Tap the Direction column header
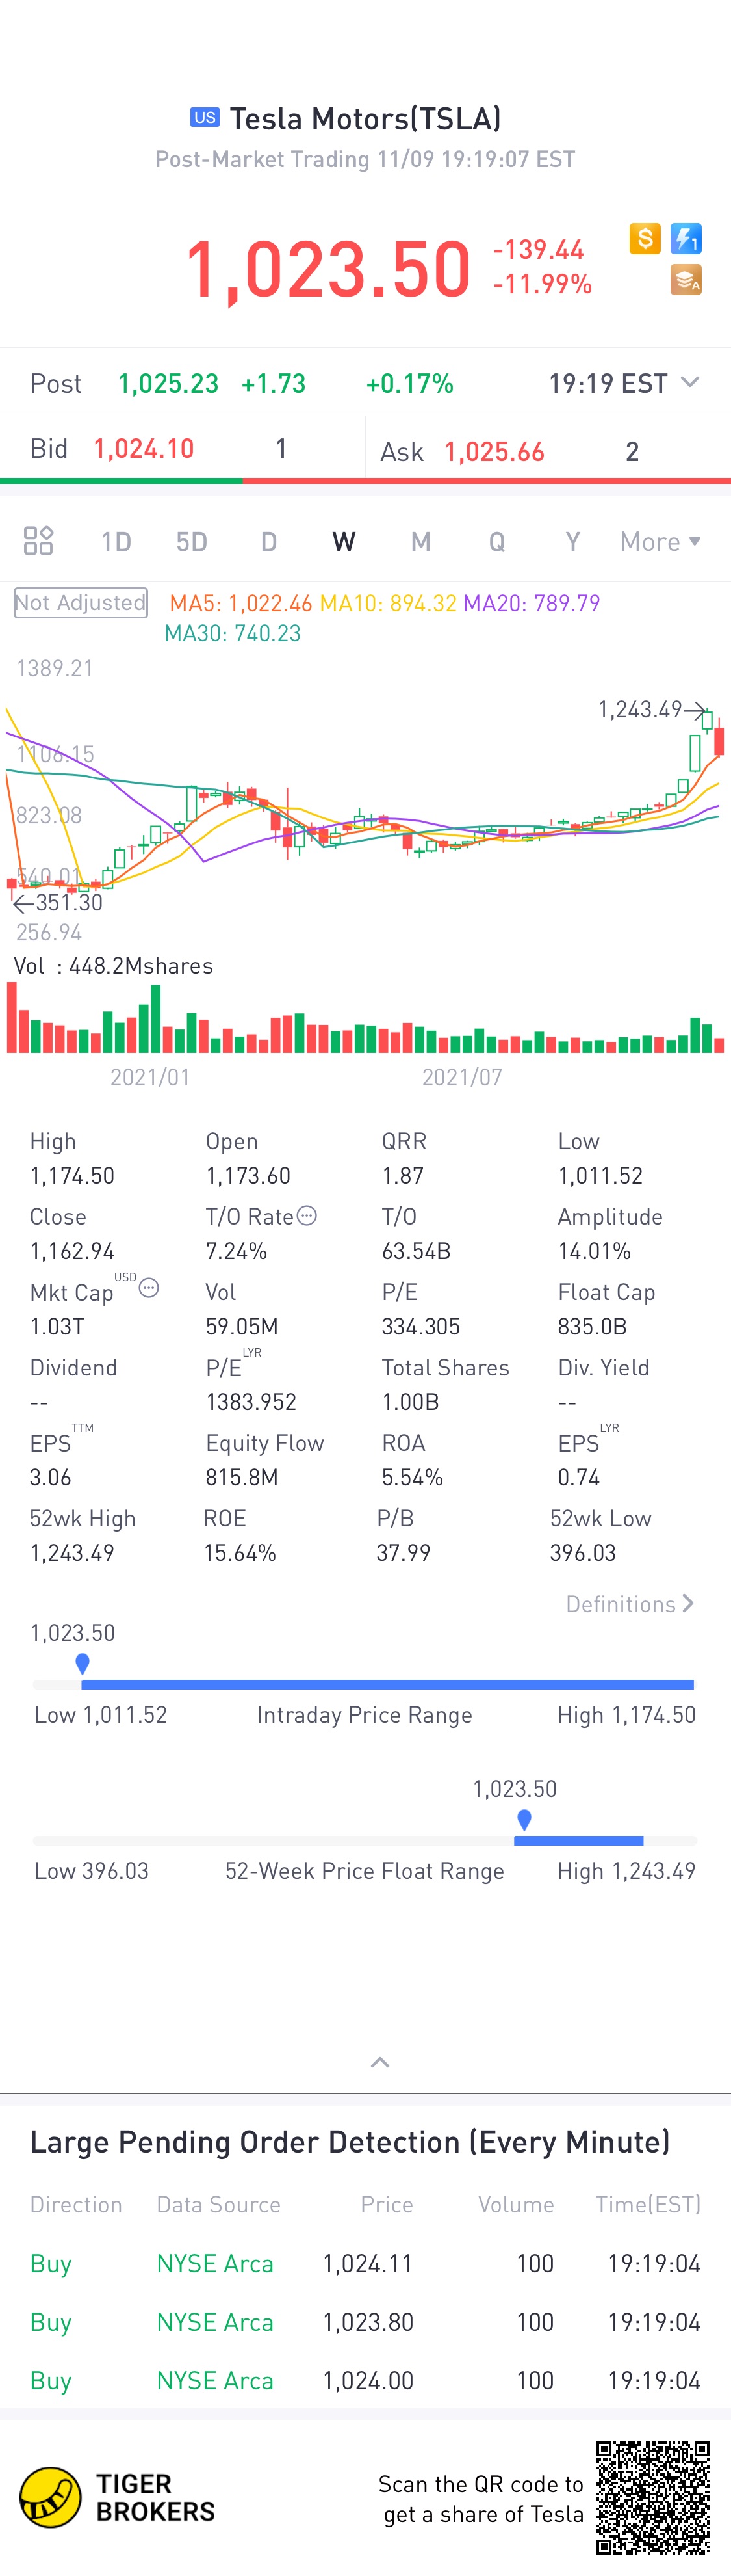Screen dimensions: 731x2576 [x=76, y=2204]
